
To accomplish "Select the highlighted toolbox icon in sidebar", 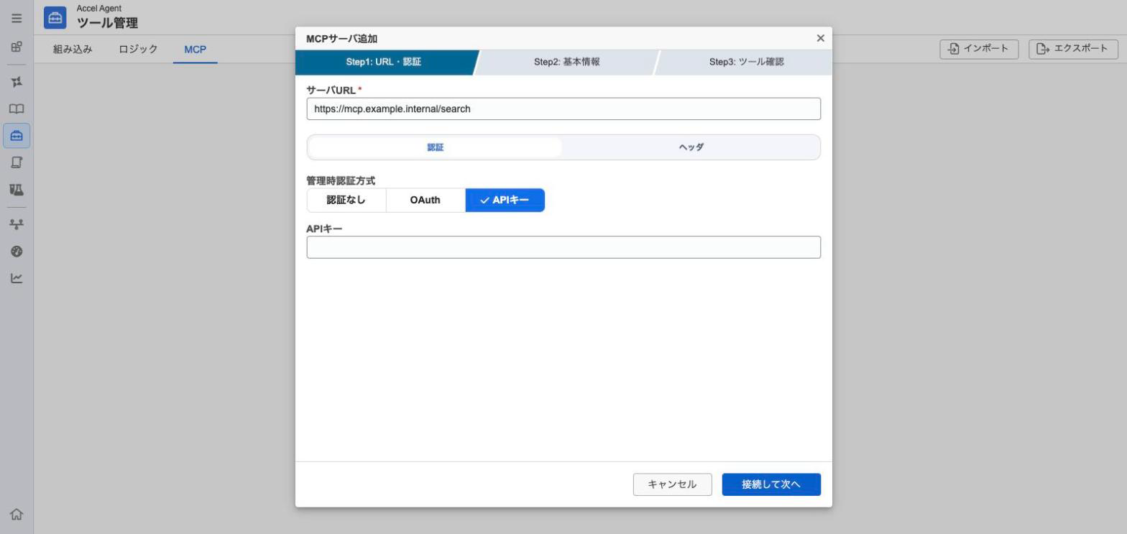I will tap(17, 135).
